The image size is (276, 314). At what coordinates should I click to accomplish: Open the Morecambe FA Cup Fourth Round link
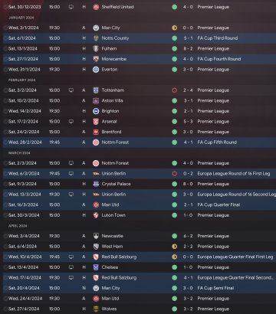point(219,59)
